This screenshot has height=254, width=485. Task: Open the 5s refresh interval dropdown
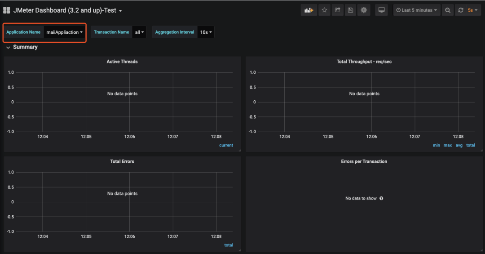(472, 10)
